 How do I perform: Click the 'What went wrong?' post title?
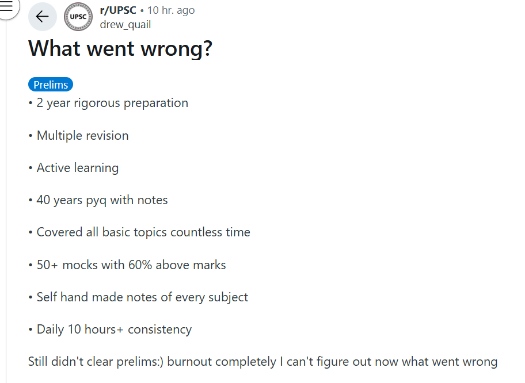120,48
